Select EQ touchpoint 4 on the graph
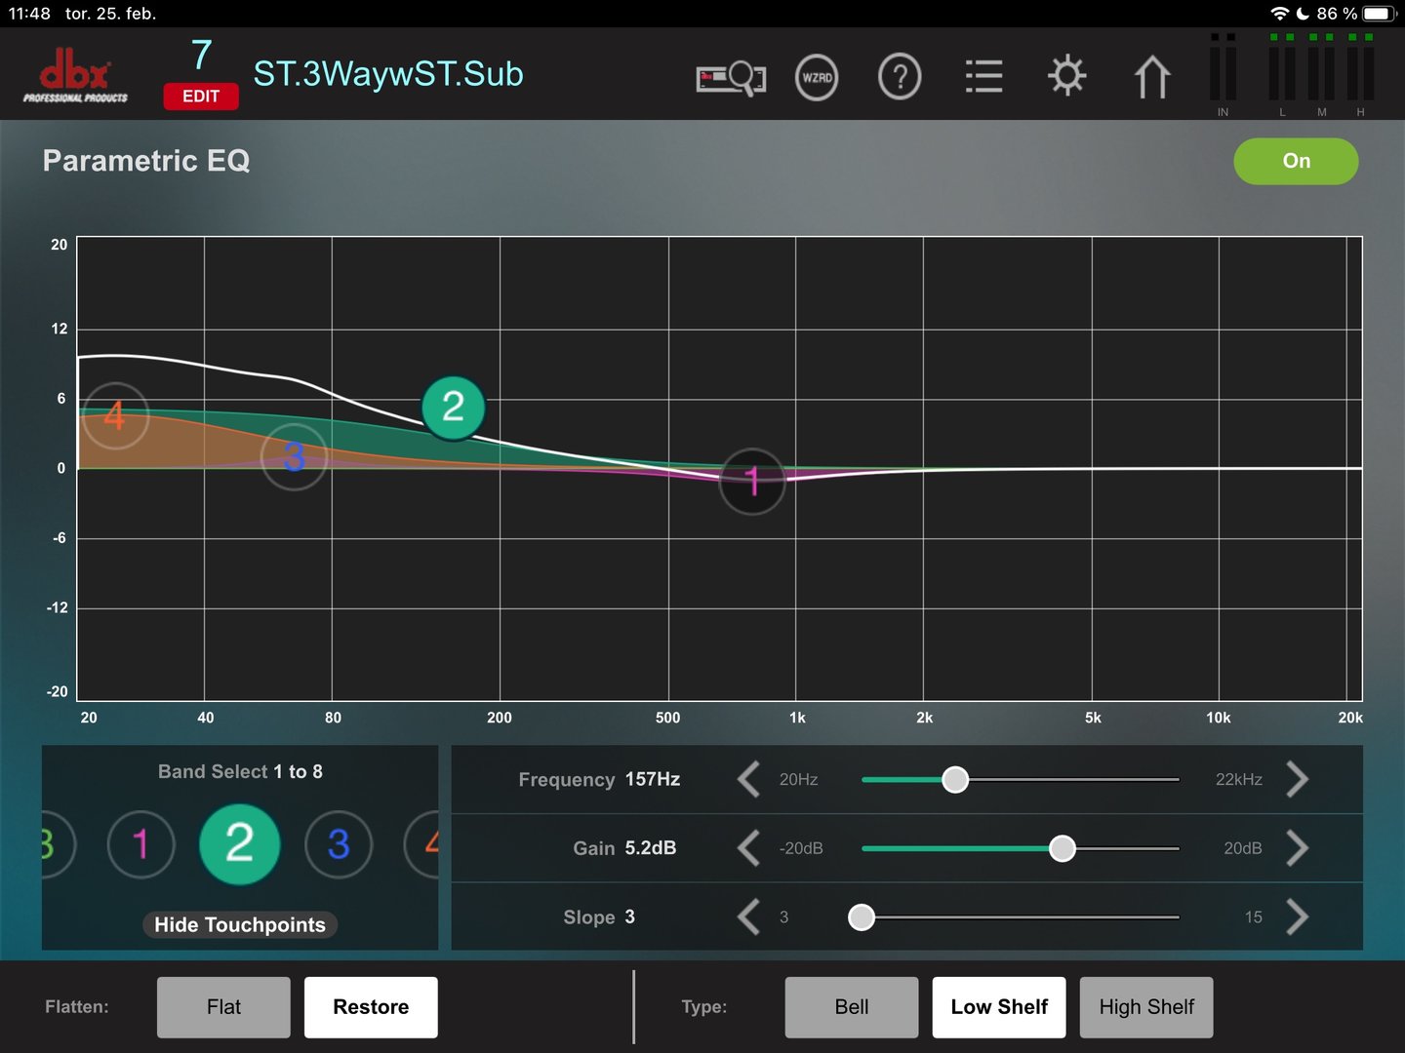 click(x=115, y=415)
